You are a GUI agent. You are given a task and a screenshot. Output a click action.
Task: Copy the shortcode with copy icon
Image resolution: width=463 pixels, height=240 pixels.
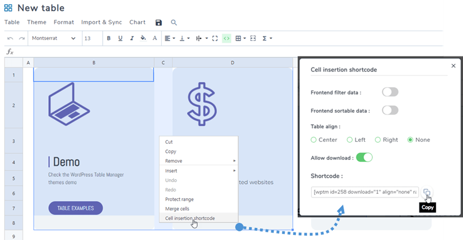pyautogui.click(x=426, y=192)
